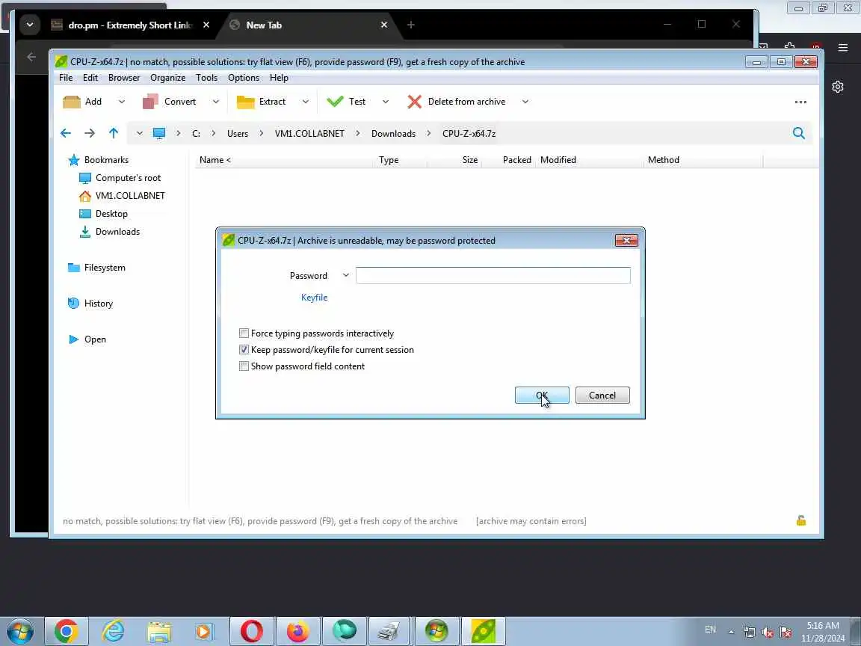
Task: Go forward with the right arrow
Action: pos(90,133)
